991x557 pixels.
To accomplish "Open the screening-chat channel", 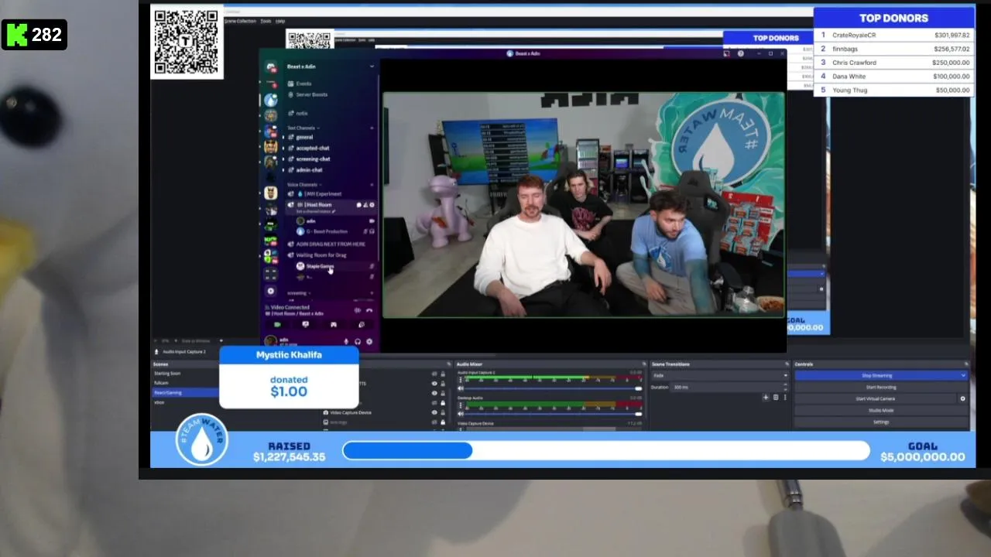I will click(x=313, y=159).
